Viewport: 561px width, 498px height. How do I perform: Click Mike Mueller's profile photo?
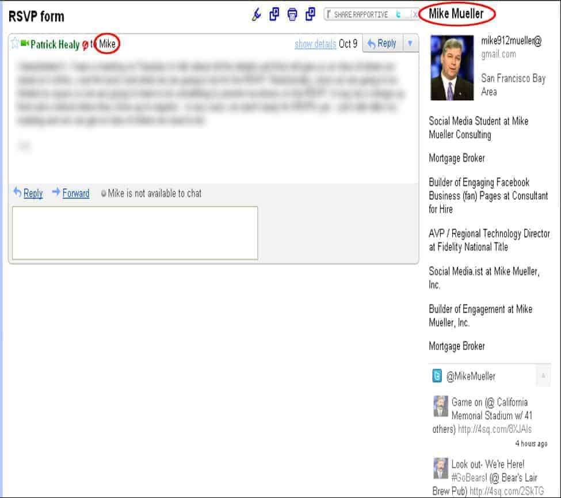452,68
